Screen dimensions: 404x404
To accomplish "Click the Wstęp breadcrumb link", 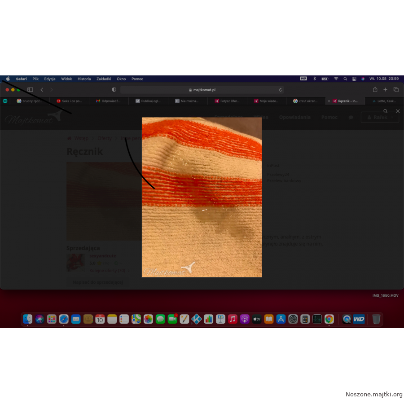I will pos(81,138).
